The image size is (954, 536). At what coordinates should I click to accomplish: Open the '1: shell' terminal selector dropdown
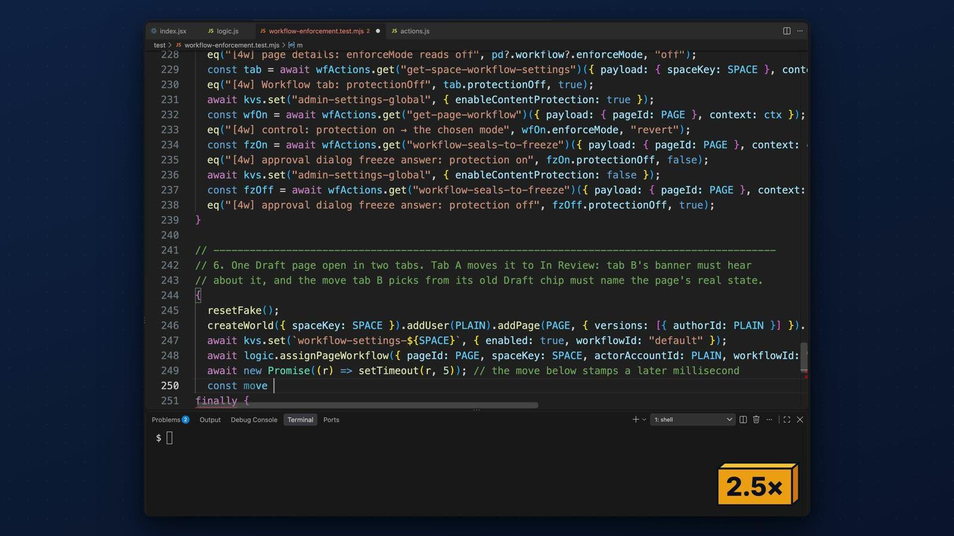pos(692,420)
